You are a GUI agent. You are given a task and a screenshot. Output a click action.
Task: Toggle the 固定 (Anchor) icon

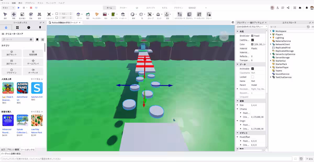(167, 14)
